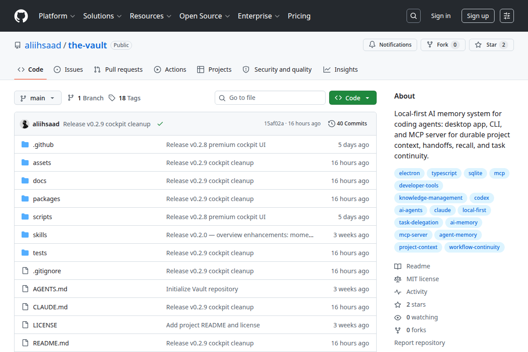Fork the repository

[x=443, y=45]
